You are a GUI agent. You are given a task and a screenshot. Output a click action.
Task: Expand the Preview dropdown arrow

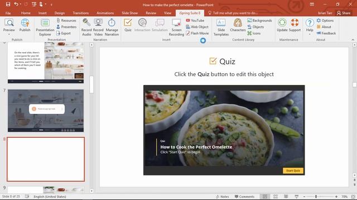(9, 34)
